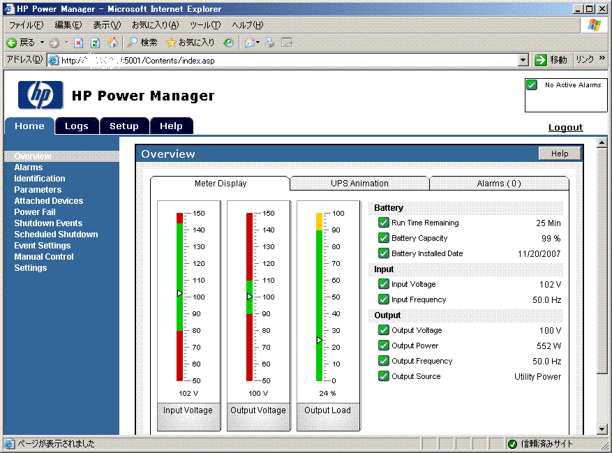612x453 pixels.
Task: Click the trusted sites (信頼済みサイト) status icon
Action: click(x=512, y=444)
